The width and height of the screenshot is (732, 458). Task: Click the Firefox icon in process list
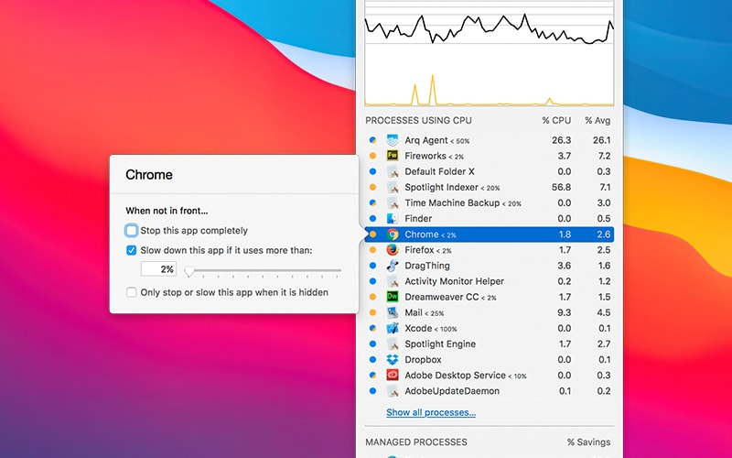(x=393, y=250)
